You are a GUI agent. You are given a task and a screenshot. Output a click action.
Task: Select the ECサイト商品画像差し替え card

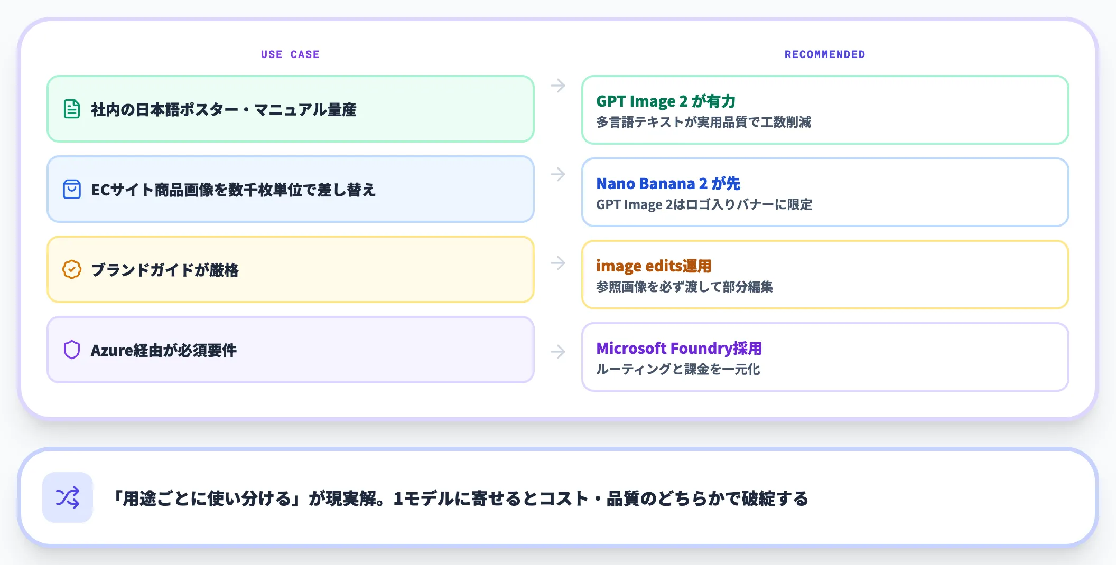click(x=291, y=190)
